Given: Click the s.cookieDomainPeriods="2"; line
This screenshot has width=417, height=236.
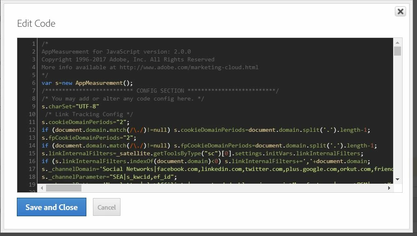Looking at the screenshot, I should 86,122.
